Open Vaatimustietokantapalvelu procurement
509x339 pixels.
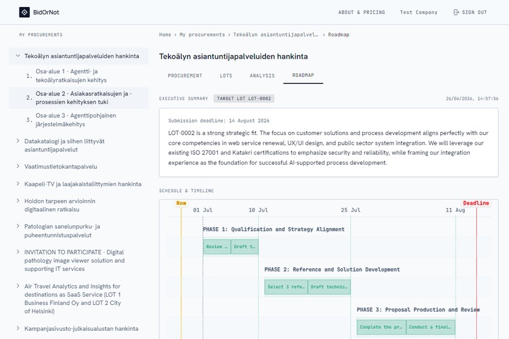(61, 167)
